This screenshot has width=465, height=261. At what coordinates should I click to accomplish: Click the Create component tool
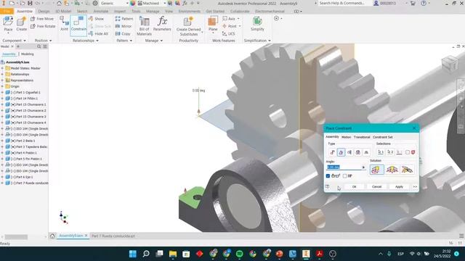(x=21, y=24)
